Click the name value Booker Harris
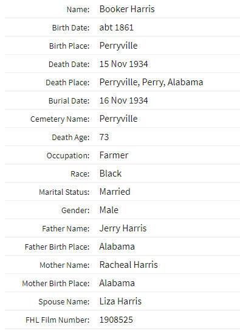This screenshot has width=240, height=330. [127, 9]
